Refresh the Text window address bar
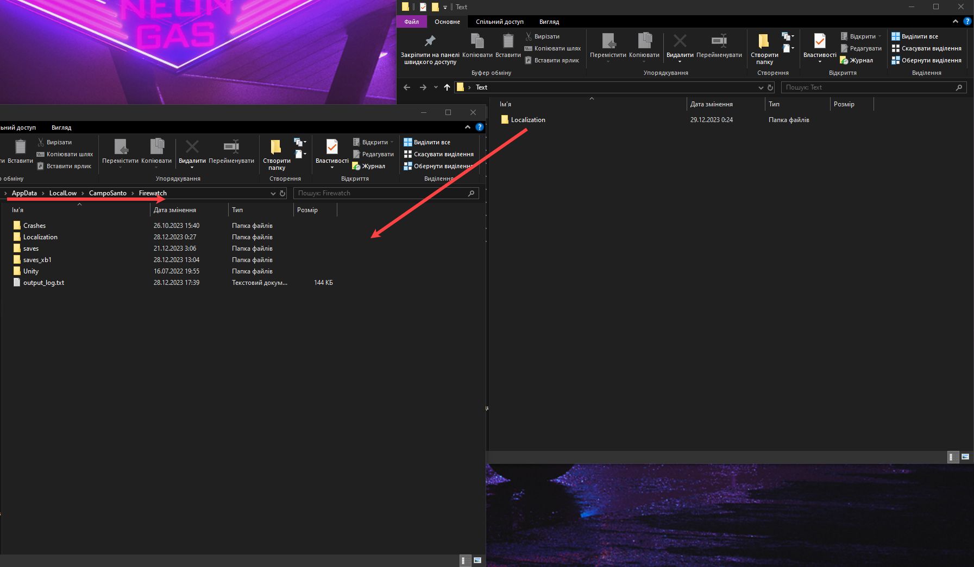 (x=770, y=87)
